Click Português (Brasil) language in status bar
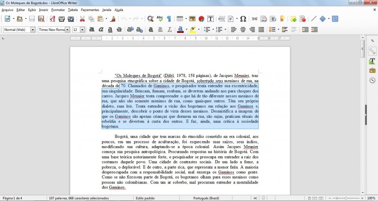The height and width of the screenshot is (201, 378). pos(206,198)
